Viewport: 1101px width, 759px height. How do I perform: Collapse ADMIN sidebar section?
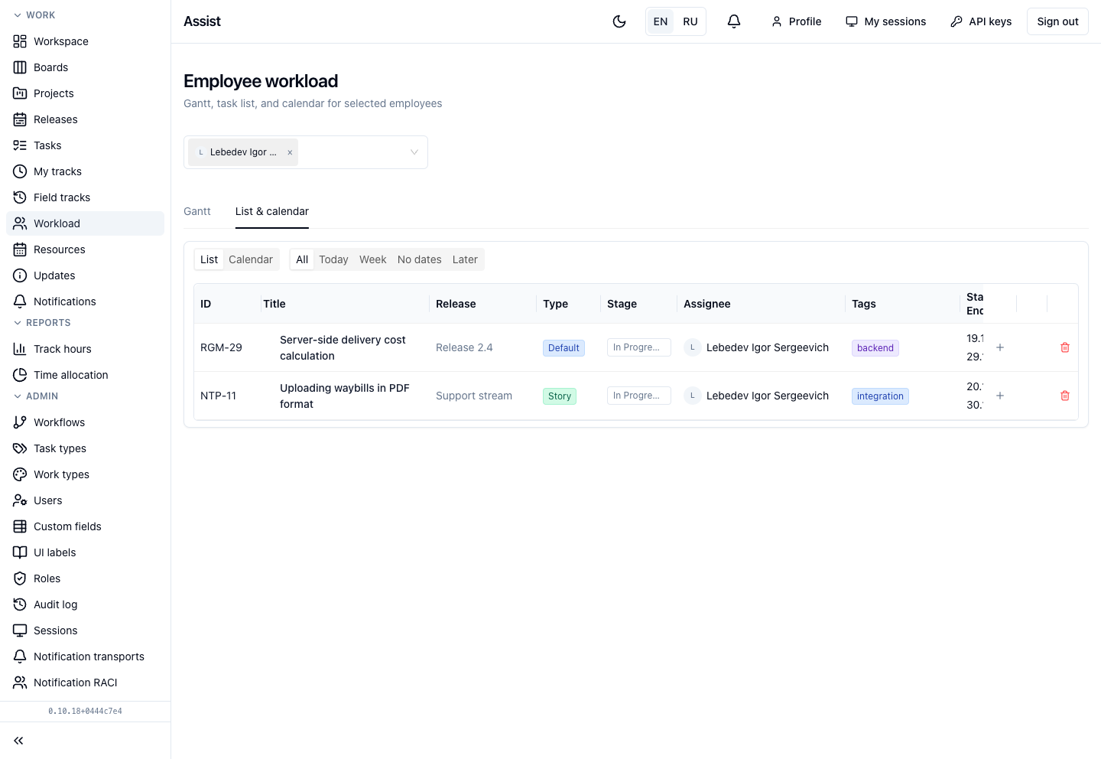pyautogui.click(x=36, y=396)
